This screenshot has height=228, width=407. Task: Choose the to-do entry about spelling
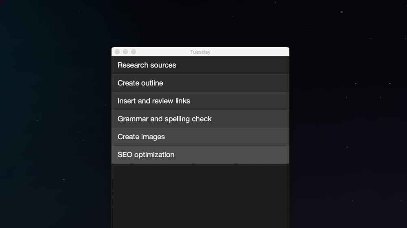[200, 119]
